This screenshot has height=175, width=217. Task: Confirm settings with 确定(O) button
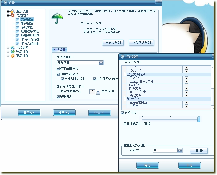(29, 113)
